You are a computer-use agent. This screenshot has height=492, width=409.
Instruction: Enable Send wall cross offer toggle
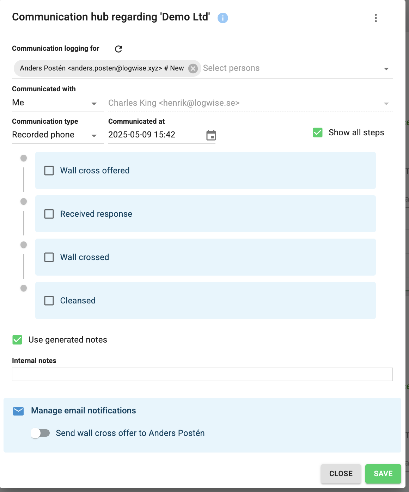[40, 433]
